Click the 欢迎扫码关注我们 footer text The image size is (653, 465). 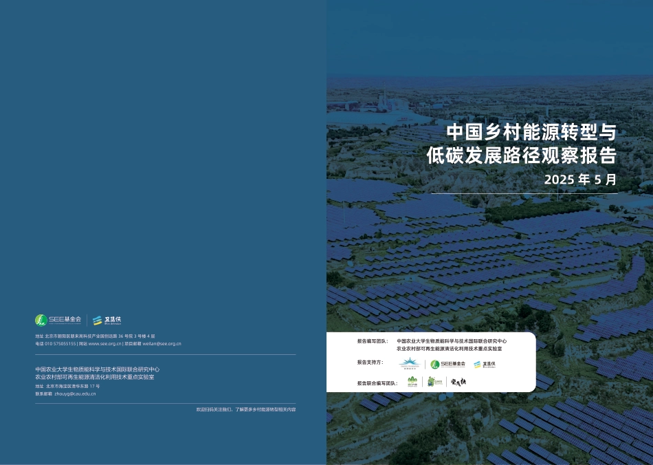246,409
